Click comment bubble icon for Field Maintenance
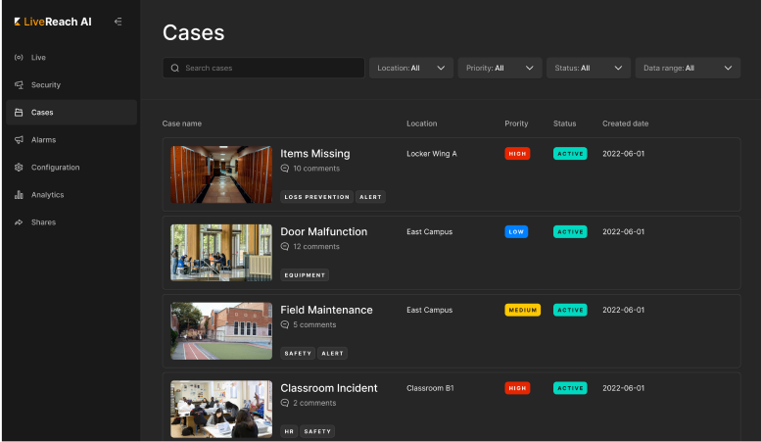The height and width of the screenshot is (442, 761). click(285, 325)
